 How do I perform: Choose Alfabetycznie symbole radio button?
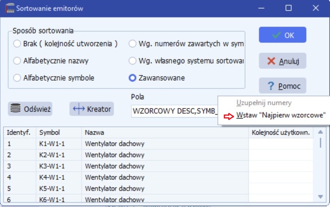(17, 78)
